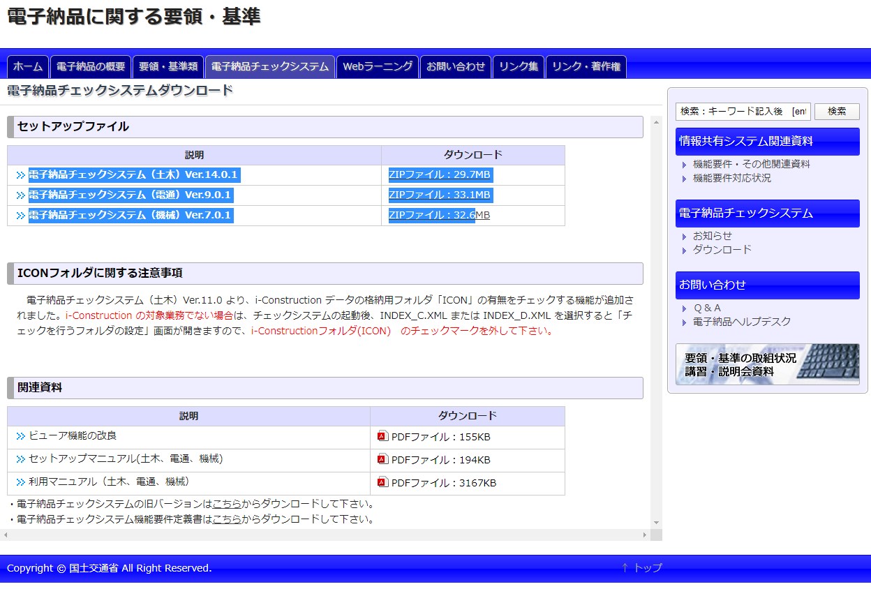Click PDF icon for セットアップマニュアル row
Image resolution: width=871 pixels, height=589 pixels.
click(382, 459)
